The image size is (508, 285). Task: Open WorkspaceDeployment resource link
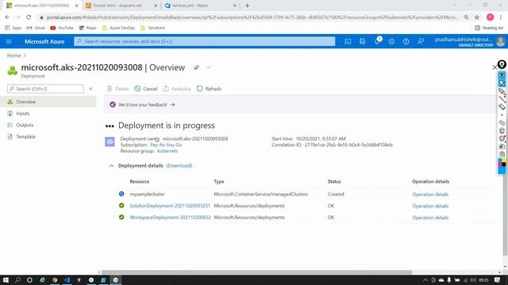(x=170, y=218)
